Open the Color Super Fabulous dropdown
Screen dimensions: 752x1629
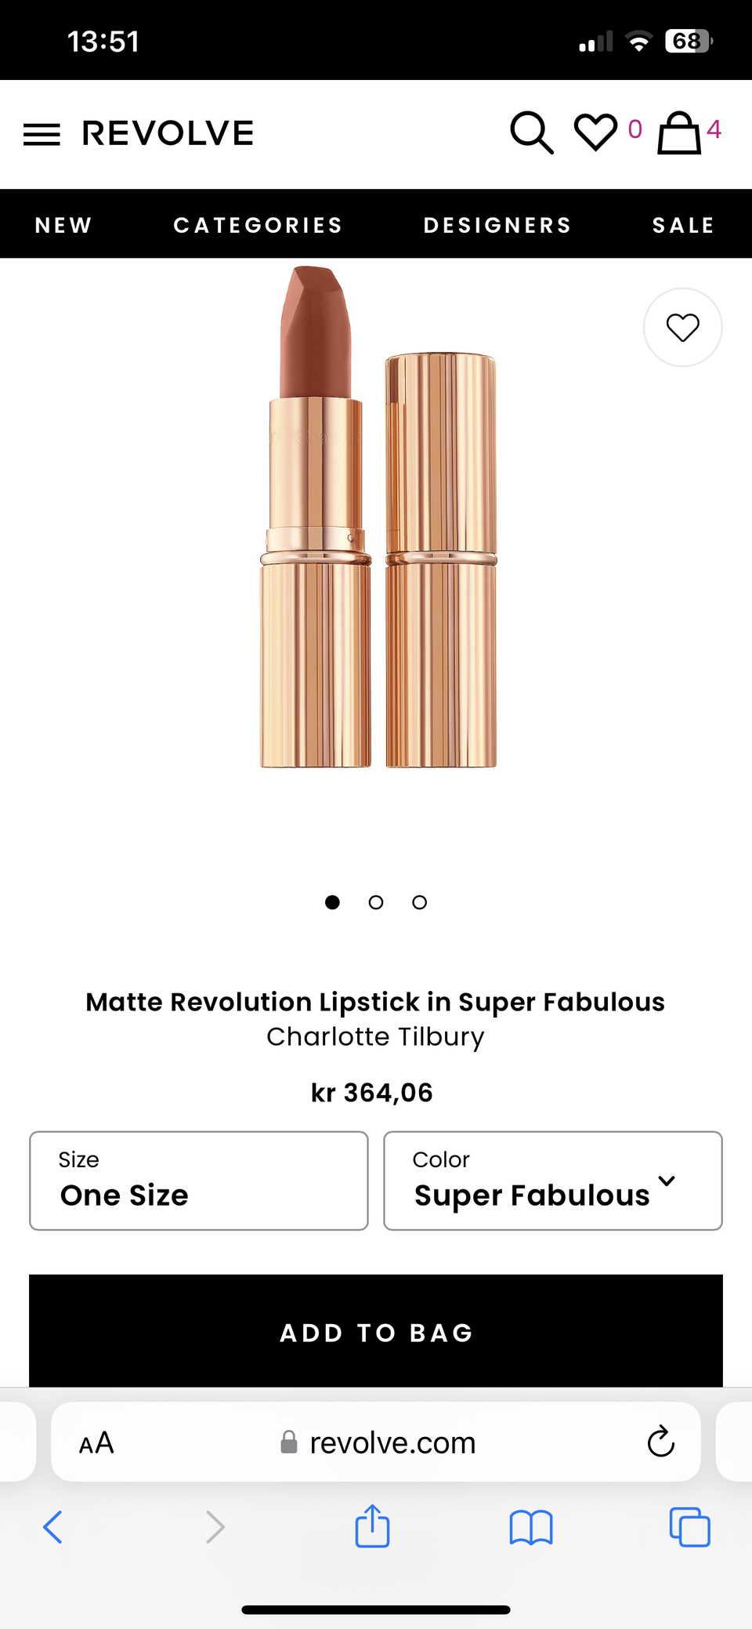(552, 1181)
